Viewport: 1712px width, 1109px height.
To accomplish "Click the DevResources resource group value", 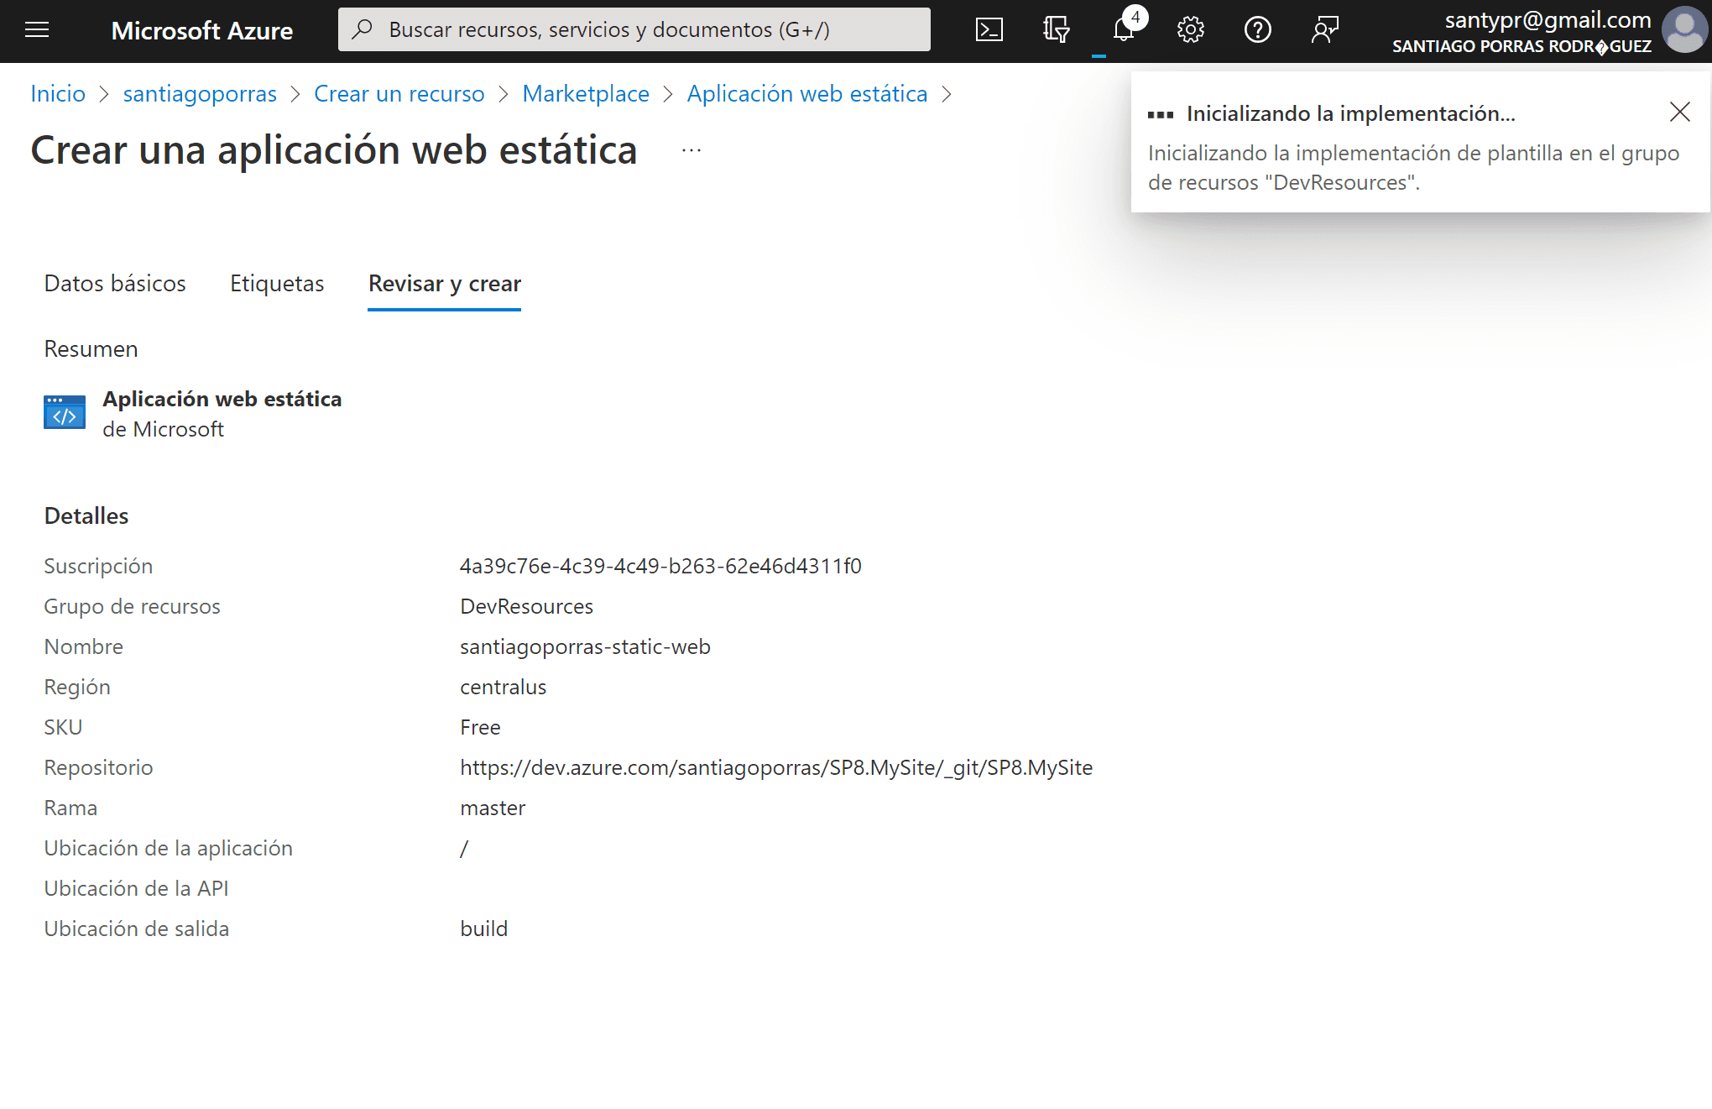I will (x=526, y=606).
